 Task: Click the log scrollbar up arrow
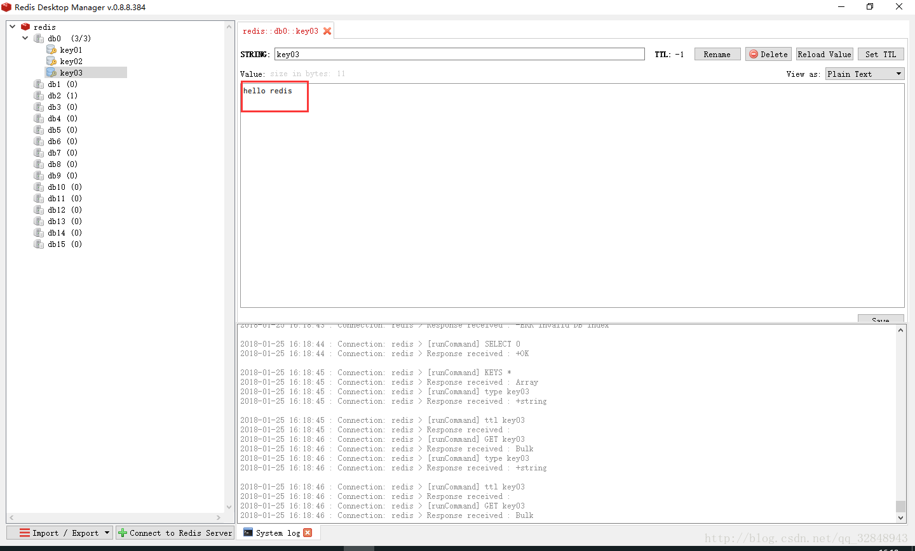(900, 330)
